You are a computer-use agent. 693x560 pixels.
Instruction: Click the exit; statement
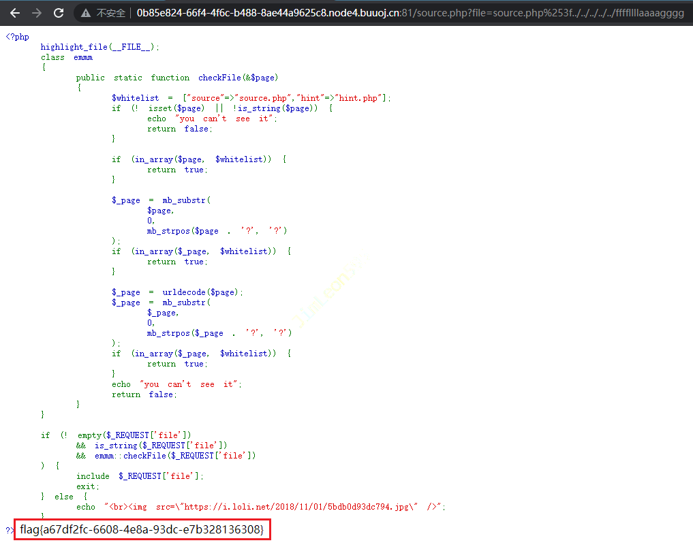tap(87, 486)
